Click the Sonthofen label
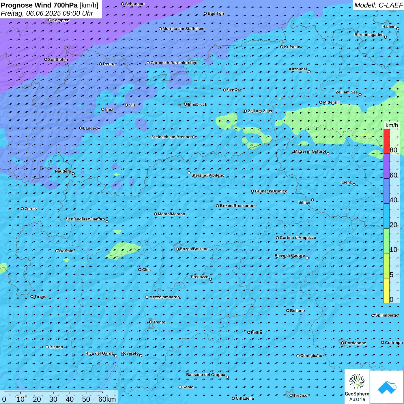 tap(58, 59)
